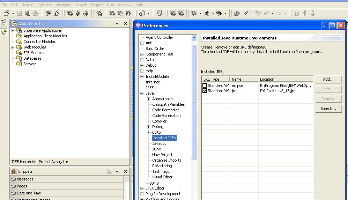Screen dimensions: 348x200
Task: Click the preferences tree scroll-up arrow
Action: pos(194,37)
